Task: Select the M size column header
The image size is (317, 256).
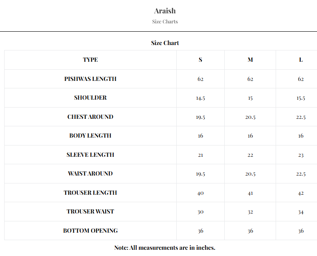Action: coord(250,60)
